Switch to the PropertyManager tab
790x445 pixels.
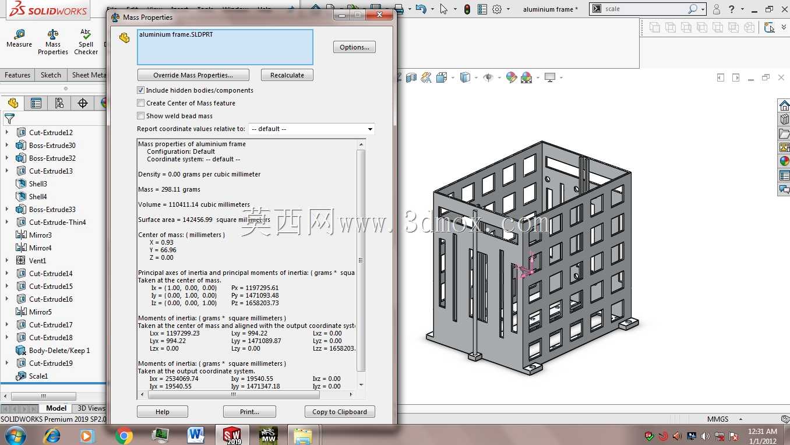pyautogui.click(x=36, y=103)
